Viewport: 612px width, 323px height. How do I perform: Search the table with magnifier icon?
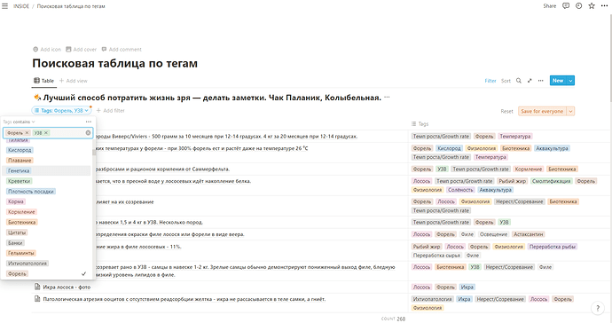pos(519,81)
